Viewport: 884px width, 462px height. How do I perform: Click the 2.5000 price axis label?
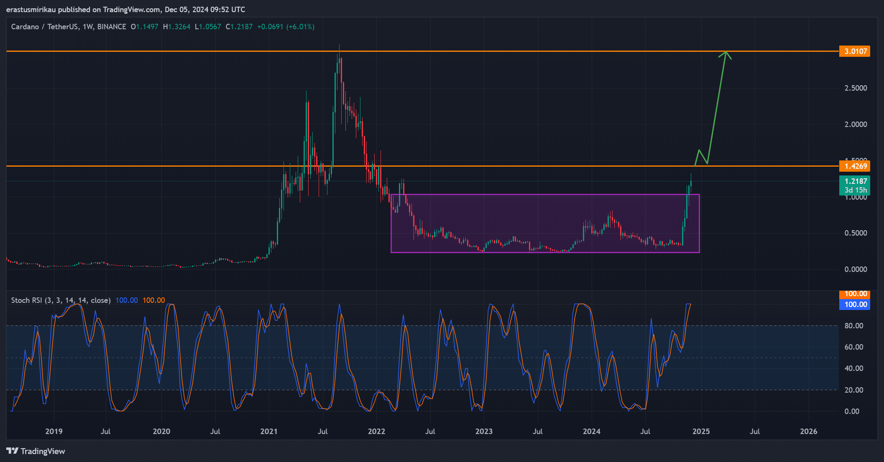pos(855,88)
